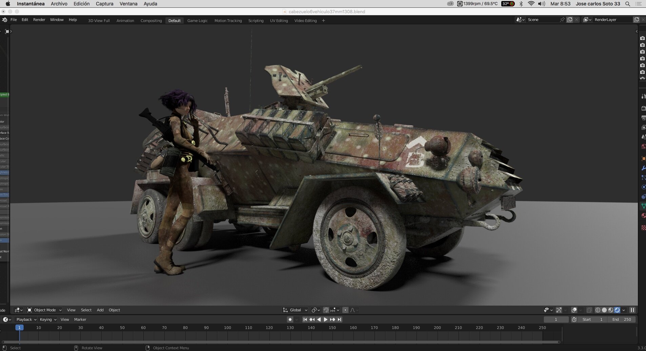This screenshot has height=351, width=646.
Task: Open the Object Data properties triangle icon
Action: coord(643,206)
